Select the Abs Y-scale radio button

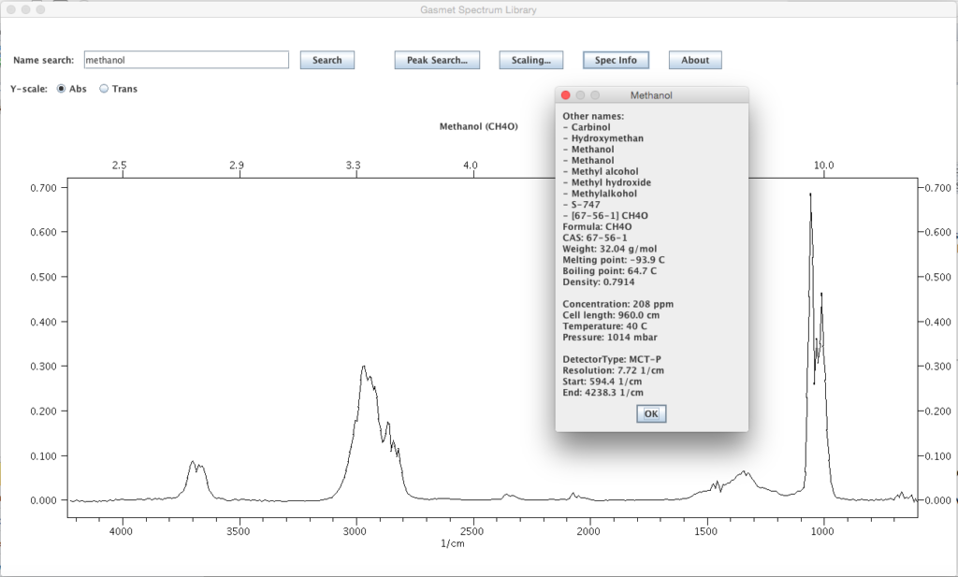tap(63, 89)
